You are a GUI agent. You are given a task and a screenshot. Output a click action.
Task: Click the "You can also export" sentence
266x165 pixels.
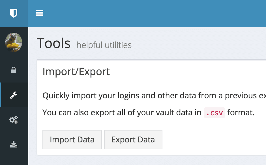(x=122, y=113)
